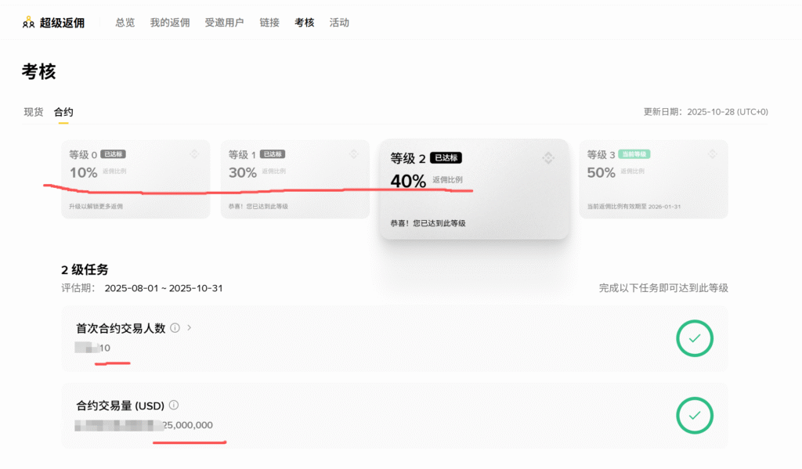Click the 已达标 badge on 等级 2

pos(446,158)
